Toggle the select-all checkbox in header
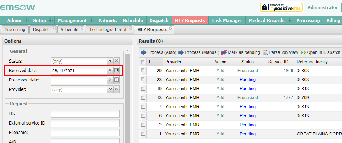342x143 pixels. (143, 62)
